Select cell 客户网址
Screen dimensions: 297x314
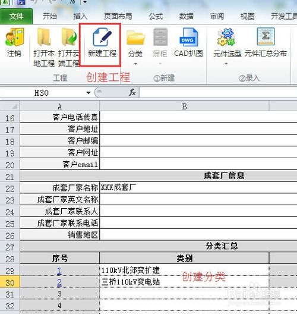59,152
